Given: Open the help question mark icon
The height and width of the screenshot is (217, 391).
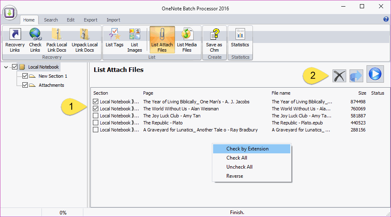Looking at the screenshot, I should 386,19.
